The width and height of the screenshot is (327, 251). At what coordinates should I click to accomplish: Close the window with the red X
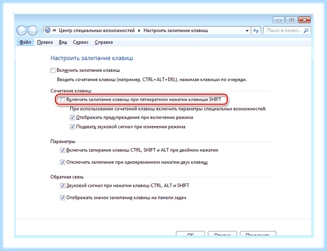pyautogui.click(x=305, y=20)
